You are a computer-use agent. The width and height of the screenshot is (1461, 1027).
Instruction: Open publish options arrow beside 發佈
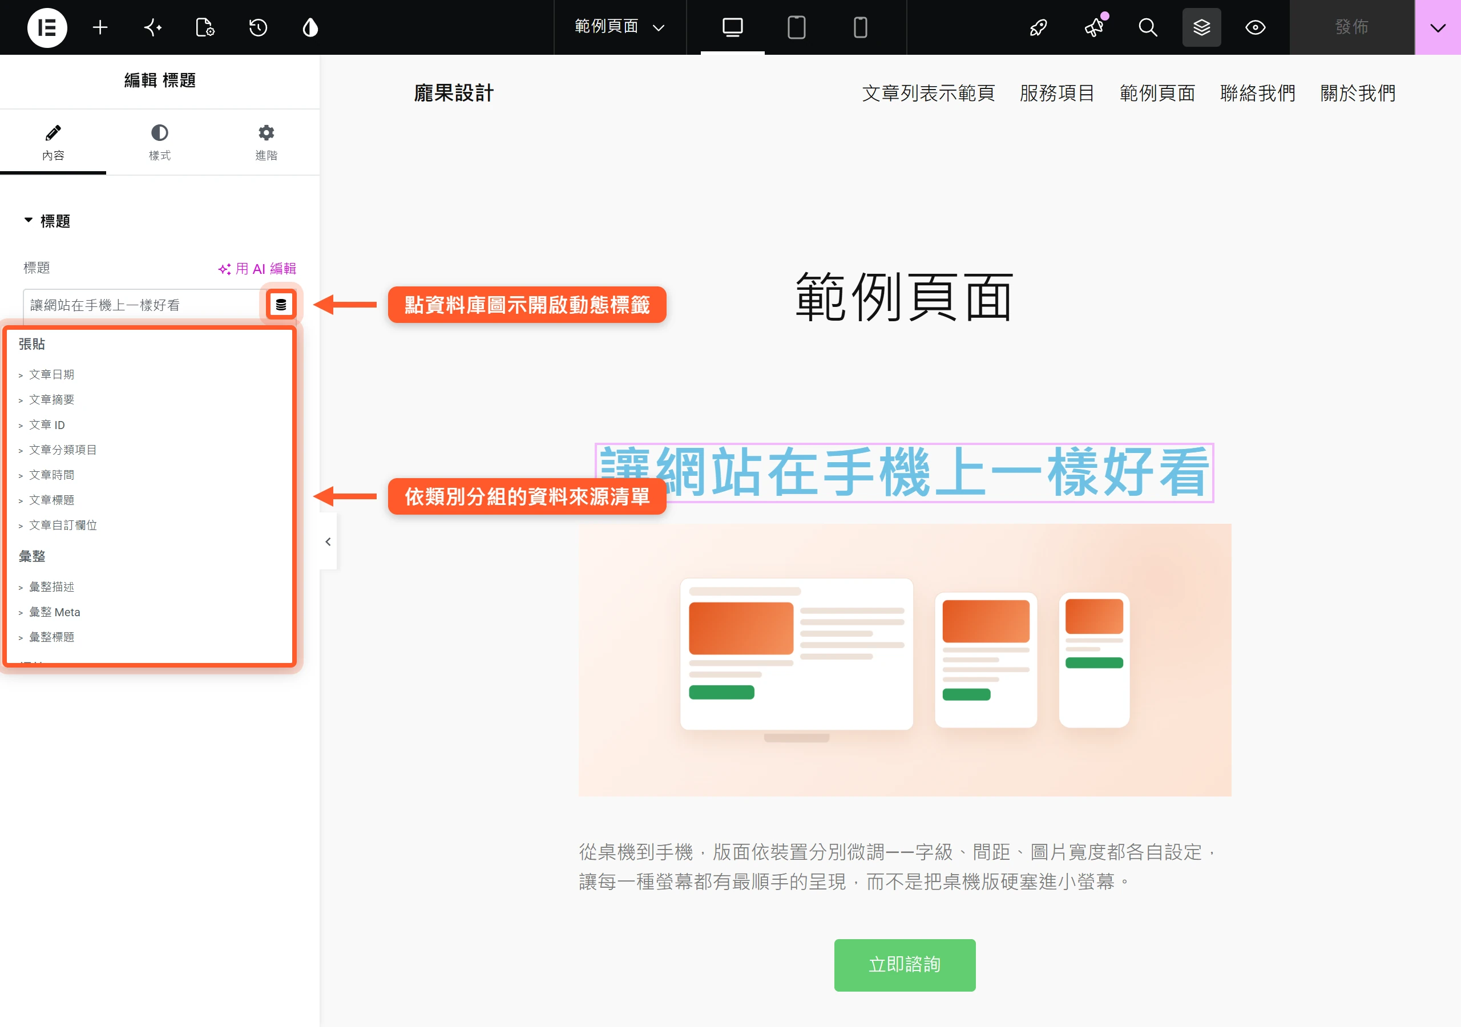click(x=1438, y=27)
